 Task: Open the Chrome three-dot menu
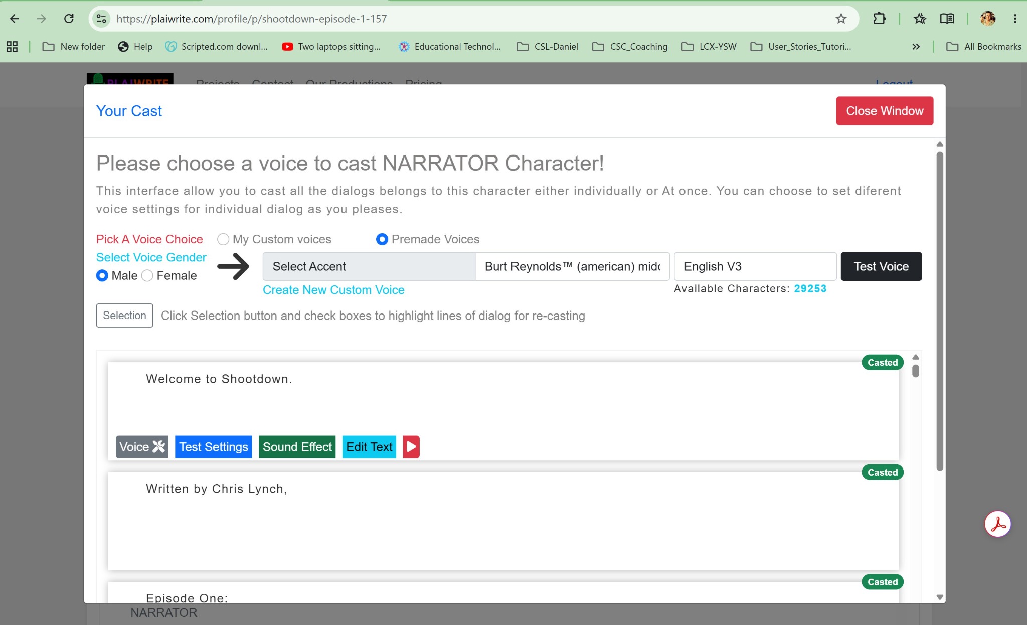click(1015, 19)
